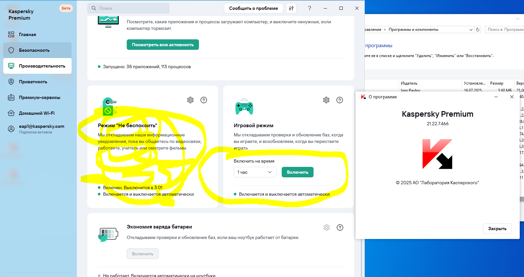
Task: Click the activity monitor graph icon
Action: (x=108, y=21)
